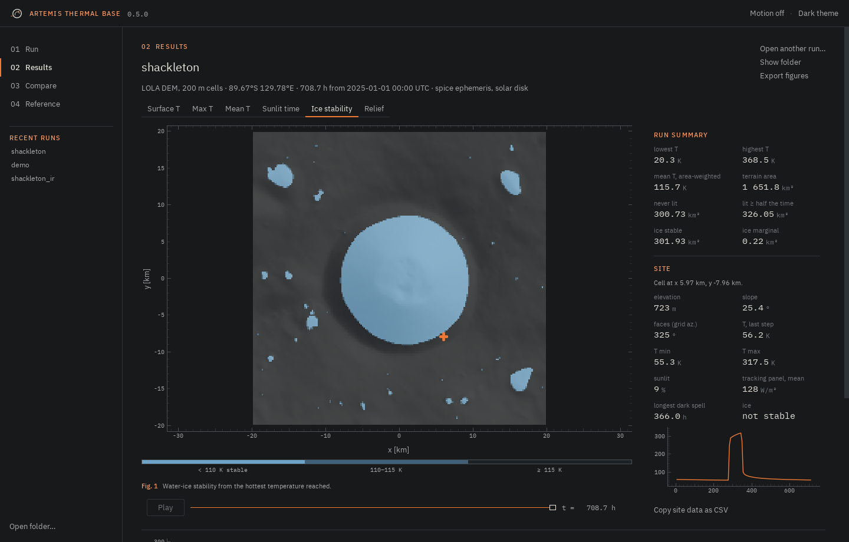The width and height of the screenshot is (849, 542).
Task: Click Open another run link
Action: 792,48
